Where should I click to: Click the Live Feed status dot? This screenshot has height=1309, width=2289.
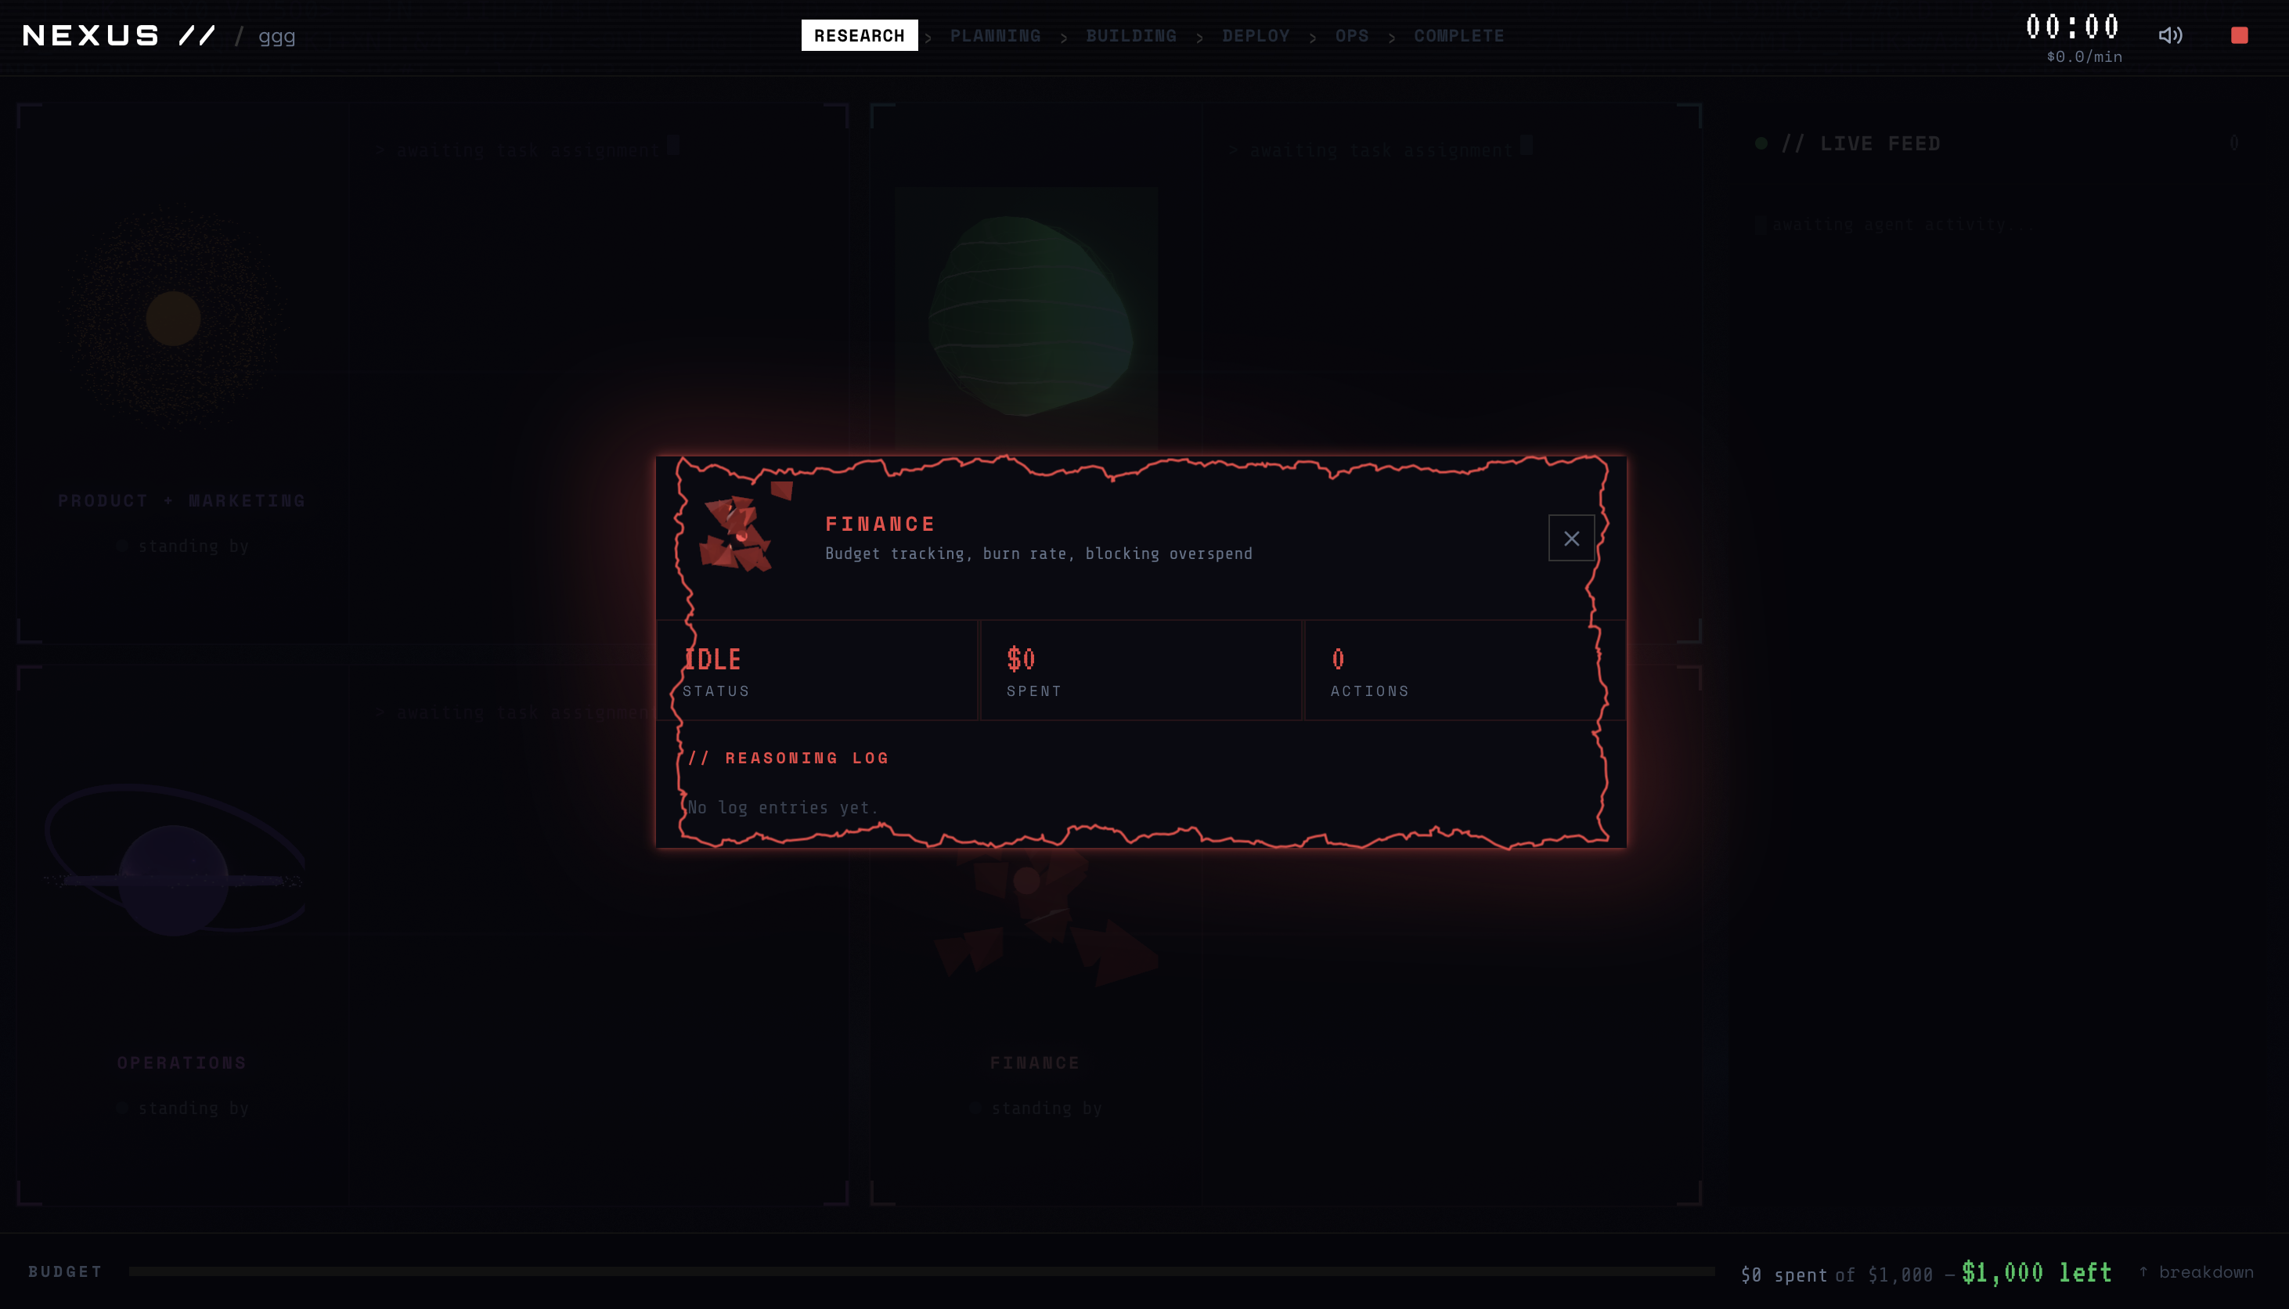point(1761,144)
